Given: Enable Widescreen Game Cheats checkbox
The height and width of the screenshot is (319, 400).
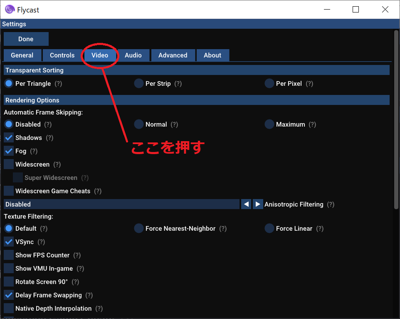Looking at the screenshot, I should (9, 191).
